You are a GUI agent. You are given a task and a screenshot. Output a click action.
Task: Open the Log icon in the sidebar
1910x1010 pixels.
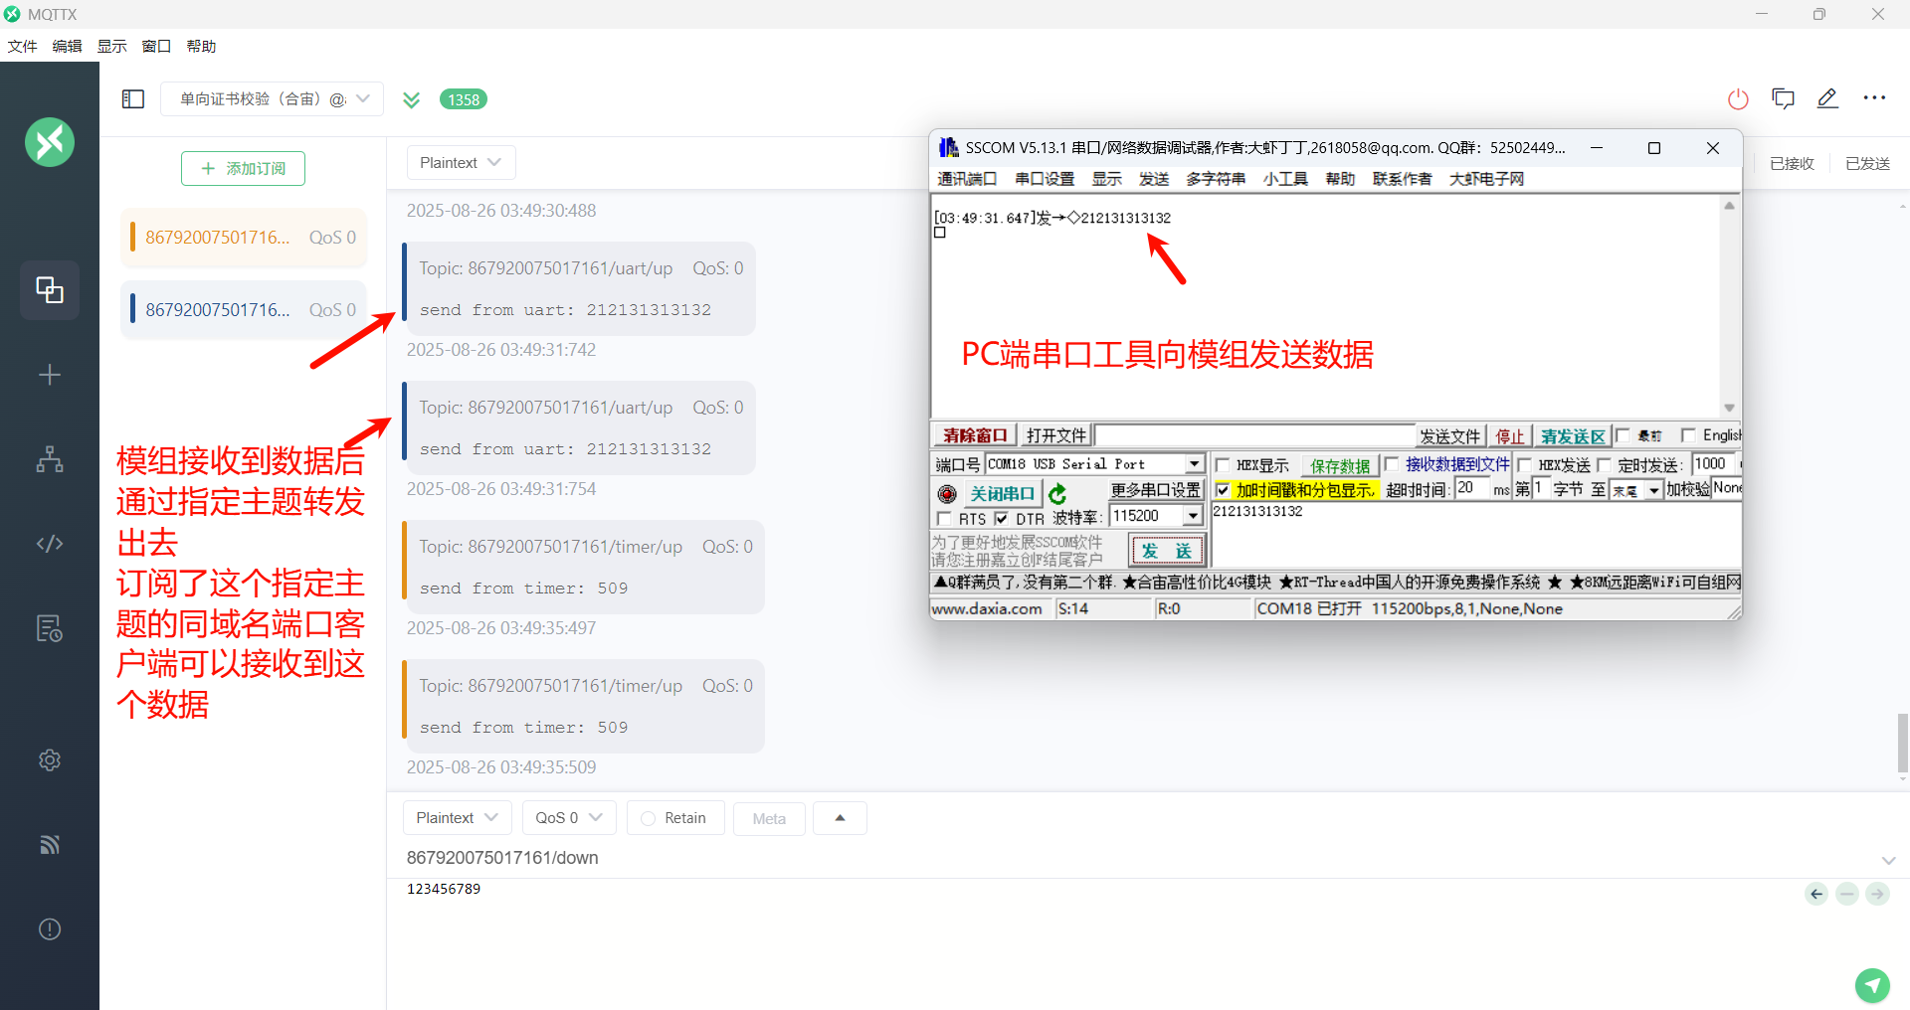[x=50, y=628]
